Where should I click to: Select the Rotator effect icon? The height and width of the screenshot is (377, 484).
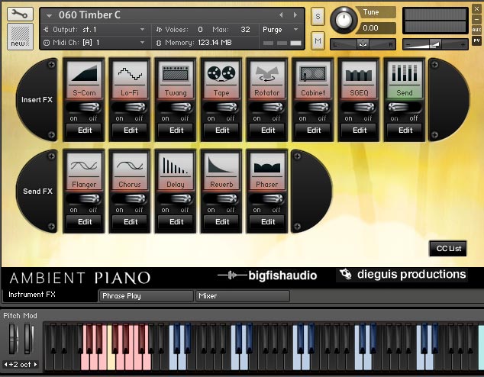[x=267, y=73]
